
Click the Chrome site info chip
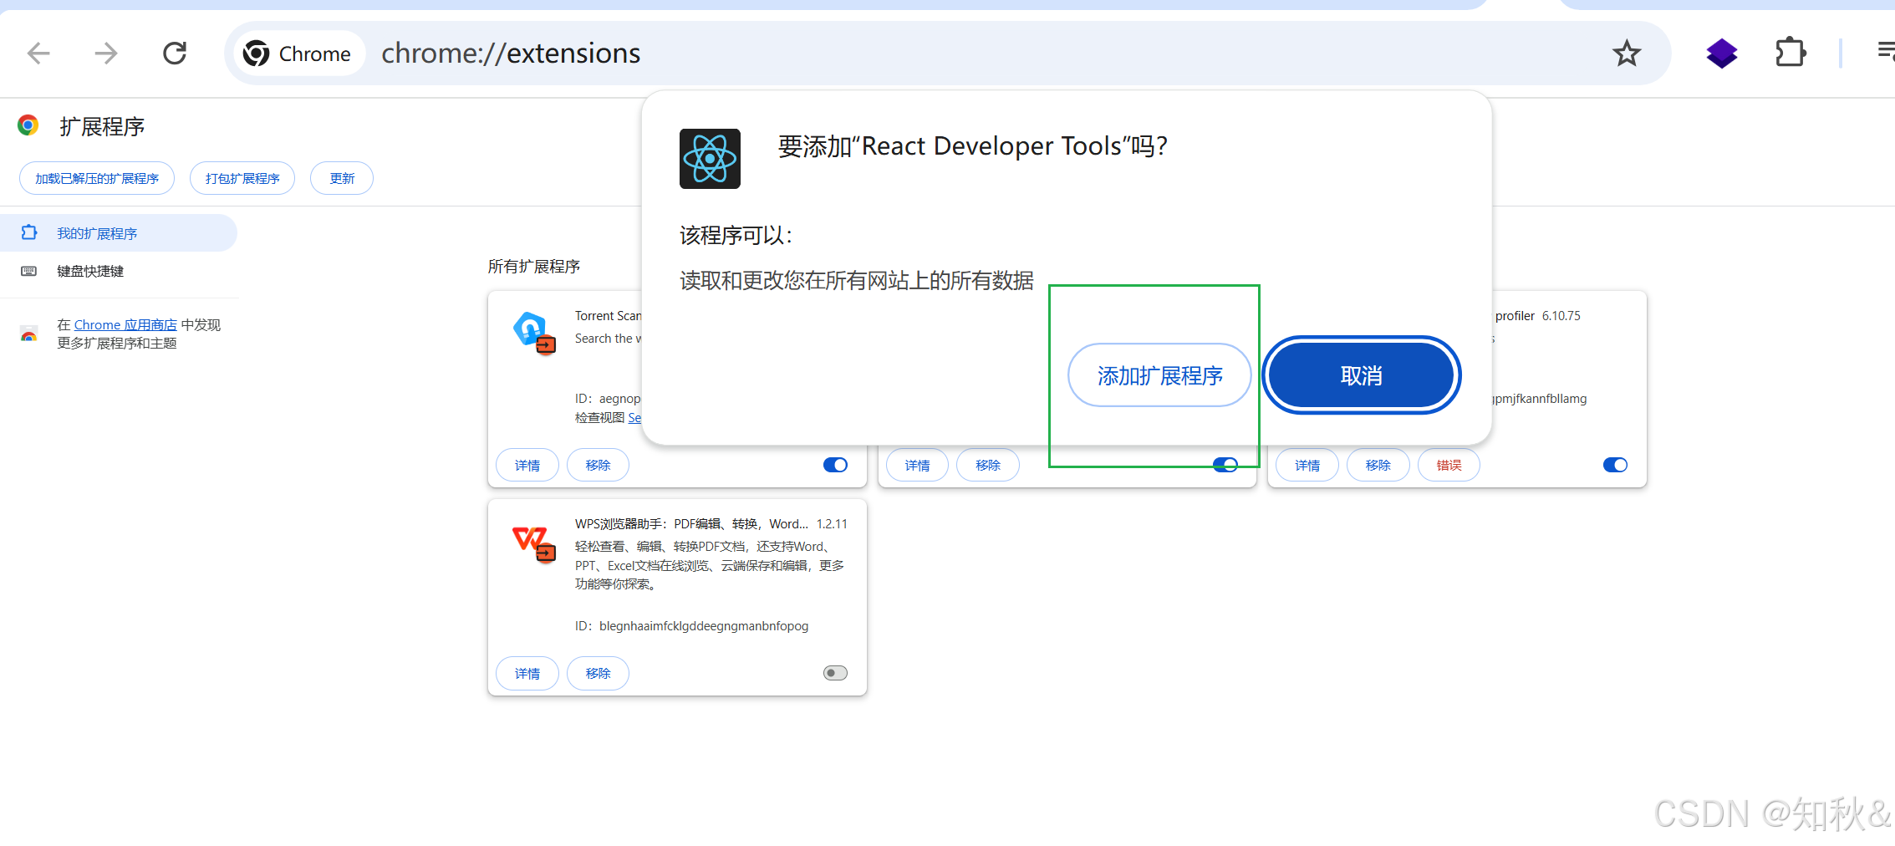pos(298,54)
